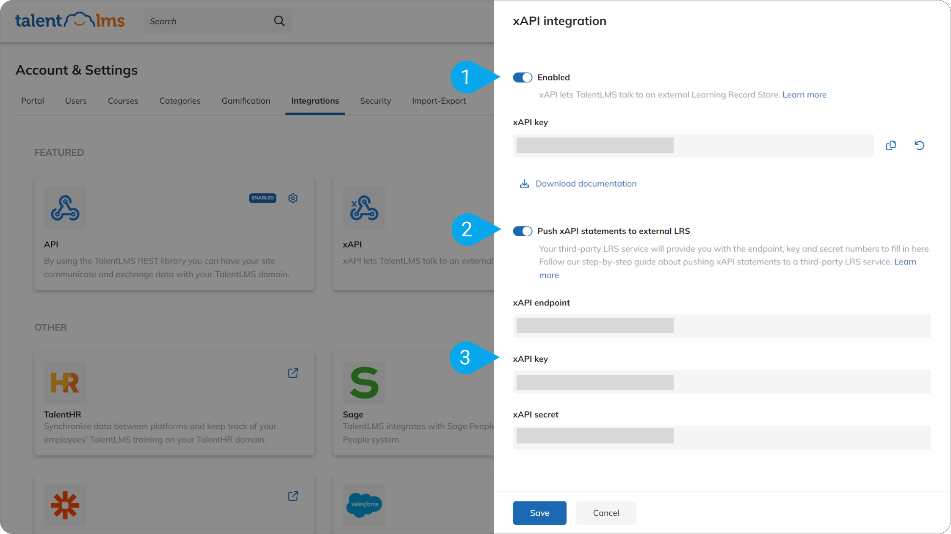Click the TalentHR logo icon

(x=65, y=383)
